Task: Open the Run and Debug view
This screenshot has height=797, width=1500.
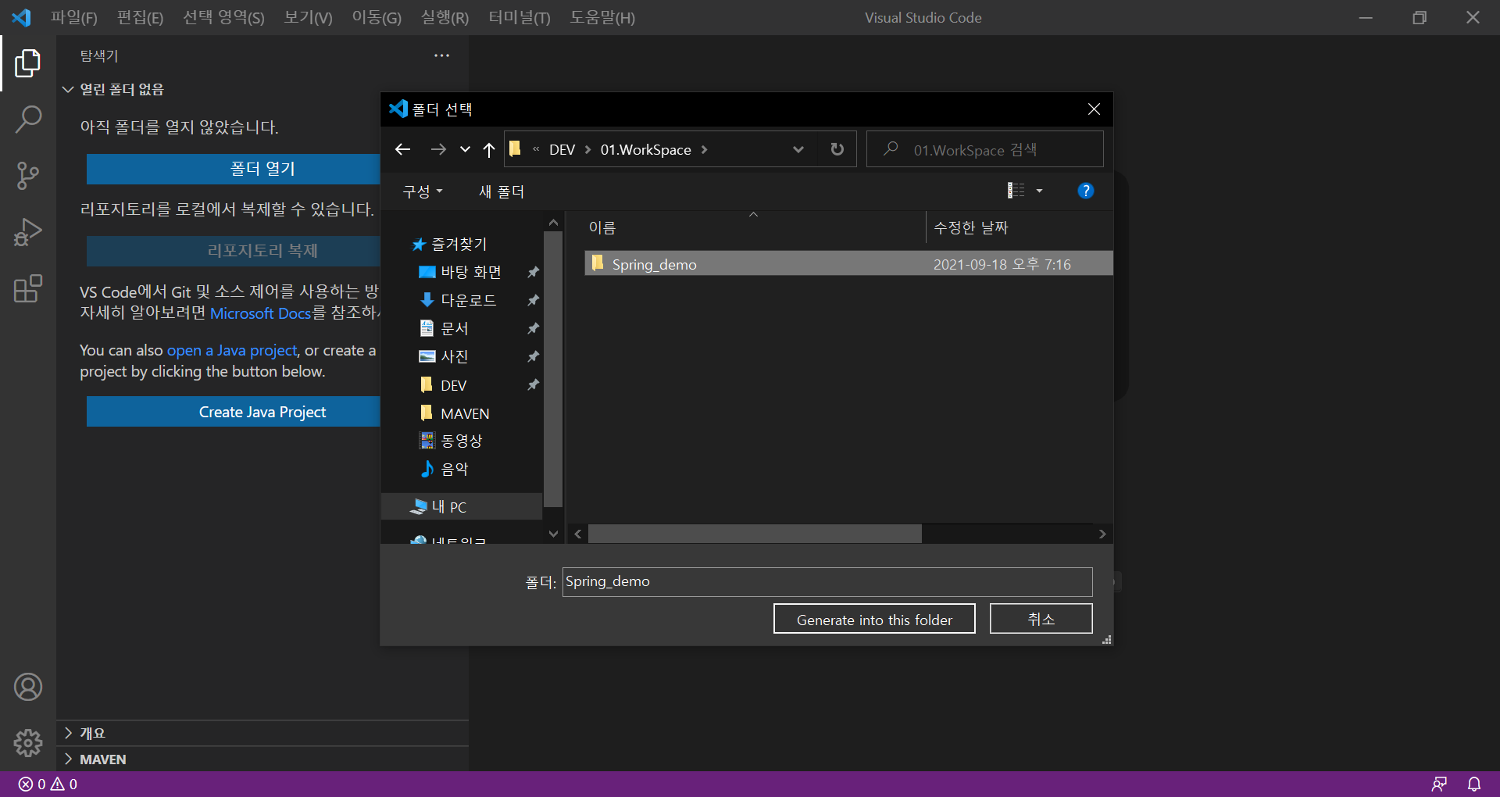Action: [28, 232]
